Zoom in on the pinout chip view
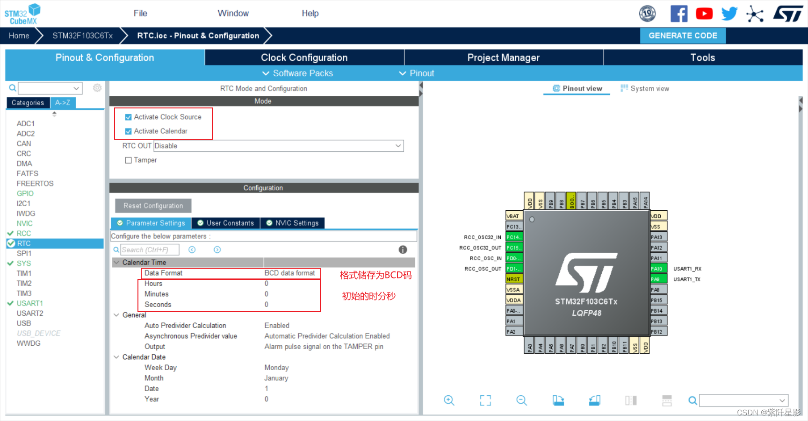 tap(449, 400)
